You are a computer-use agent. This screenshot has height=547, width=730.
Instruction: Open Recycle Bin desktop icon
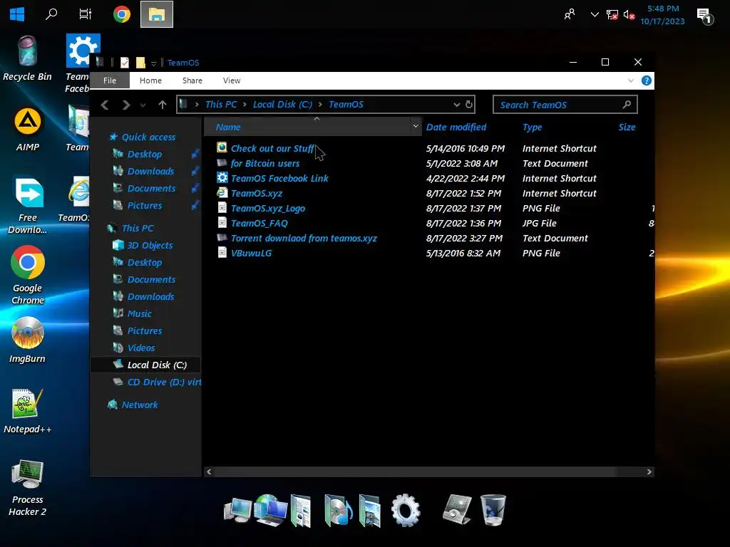tap(28, 58)
